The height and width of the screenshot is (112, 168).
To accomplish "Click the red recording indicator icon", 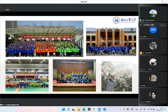I will (x=3, y=10).
